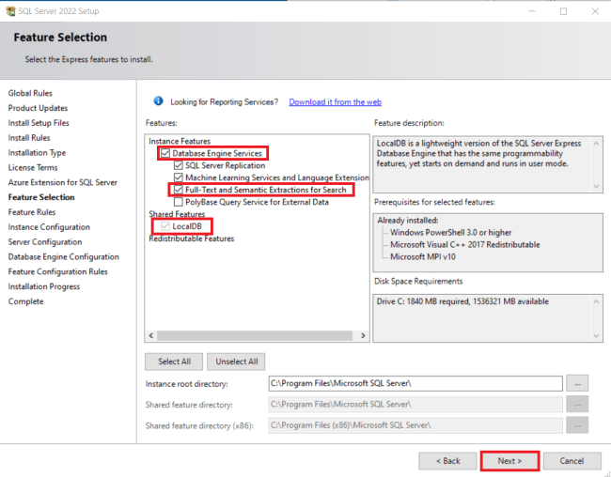Select the Server Configuration step
This screenshot has width=611, height=477.
pos(45,242)
